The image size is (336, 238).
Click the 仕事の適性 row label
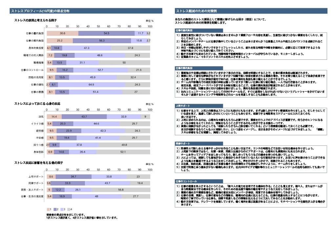[x=37, y=85]
